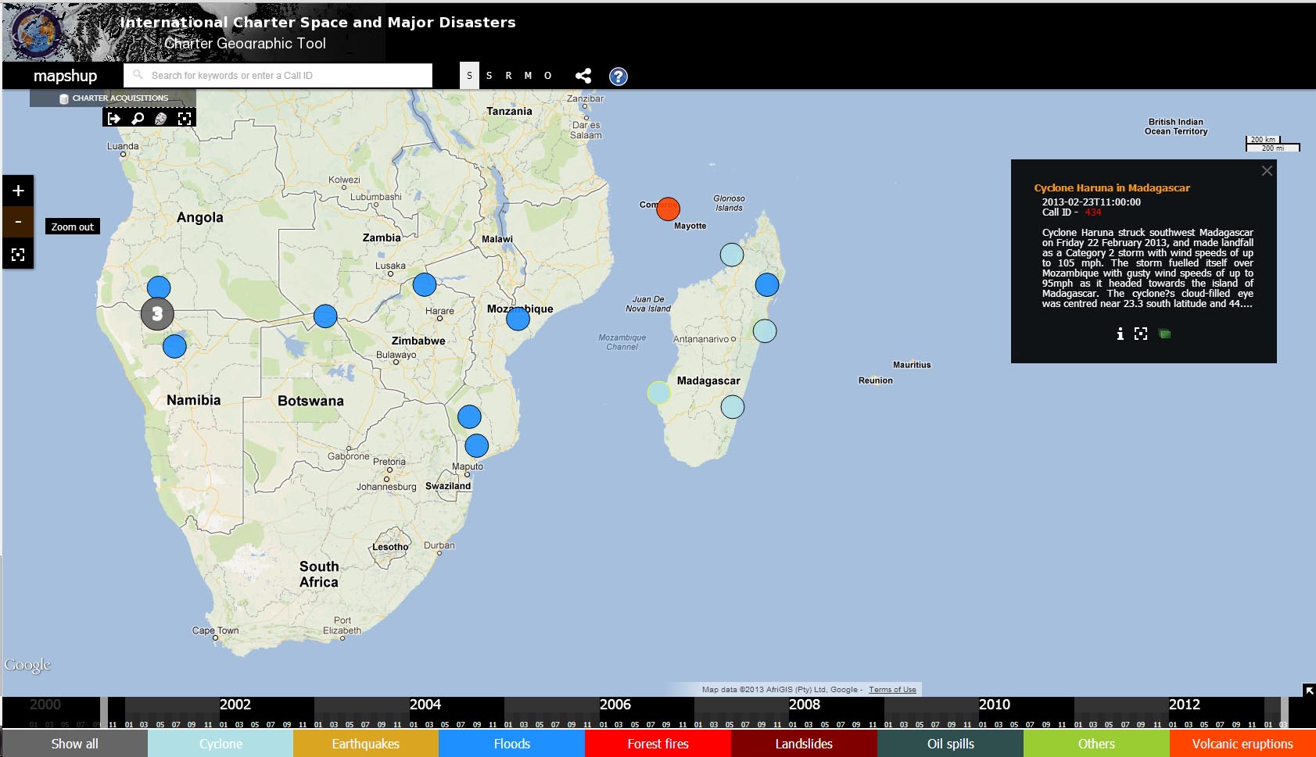The width and height of the screenshot is (1316, 757).
Task: Click the plus zoom in button
Action: (18, 191)
